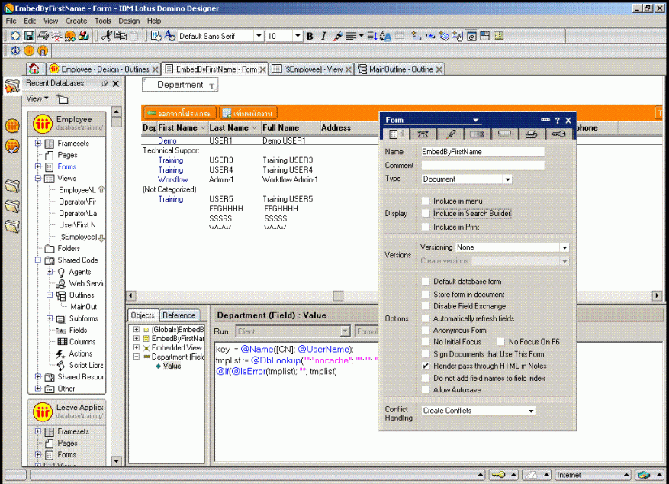Collapse the Views node under Employee
The width and height of the screenshot is (669, 484).
[x=38, y=178]
